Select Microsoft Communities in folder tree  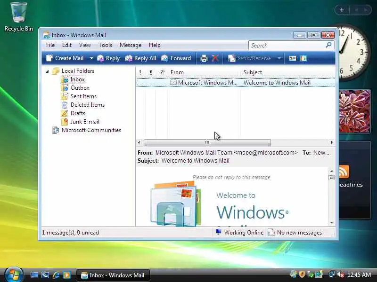91,130
